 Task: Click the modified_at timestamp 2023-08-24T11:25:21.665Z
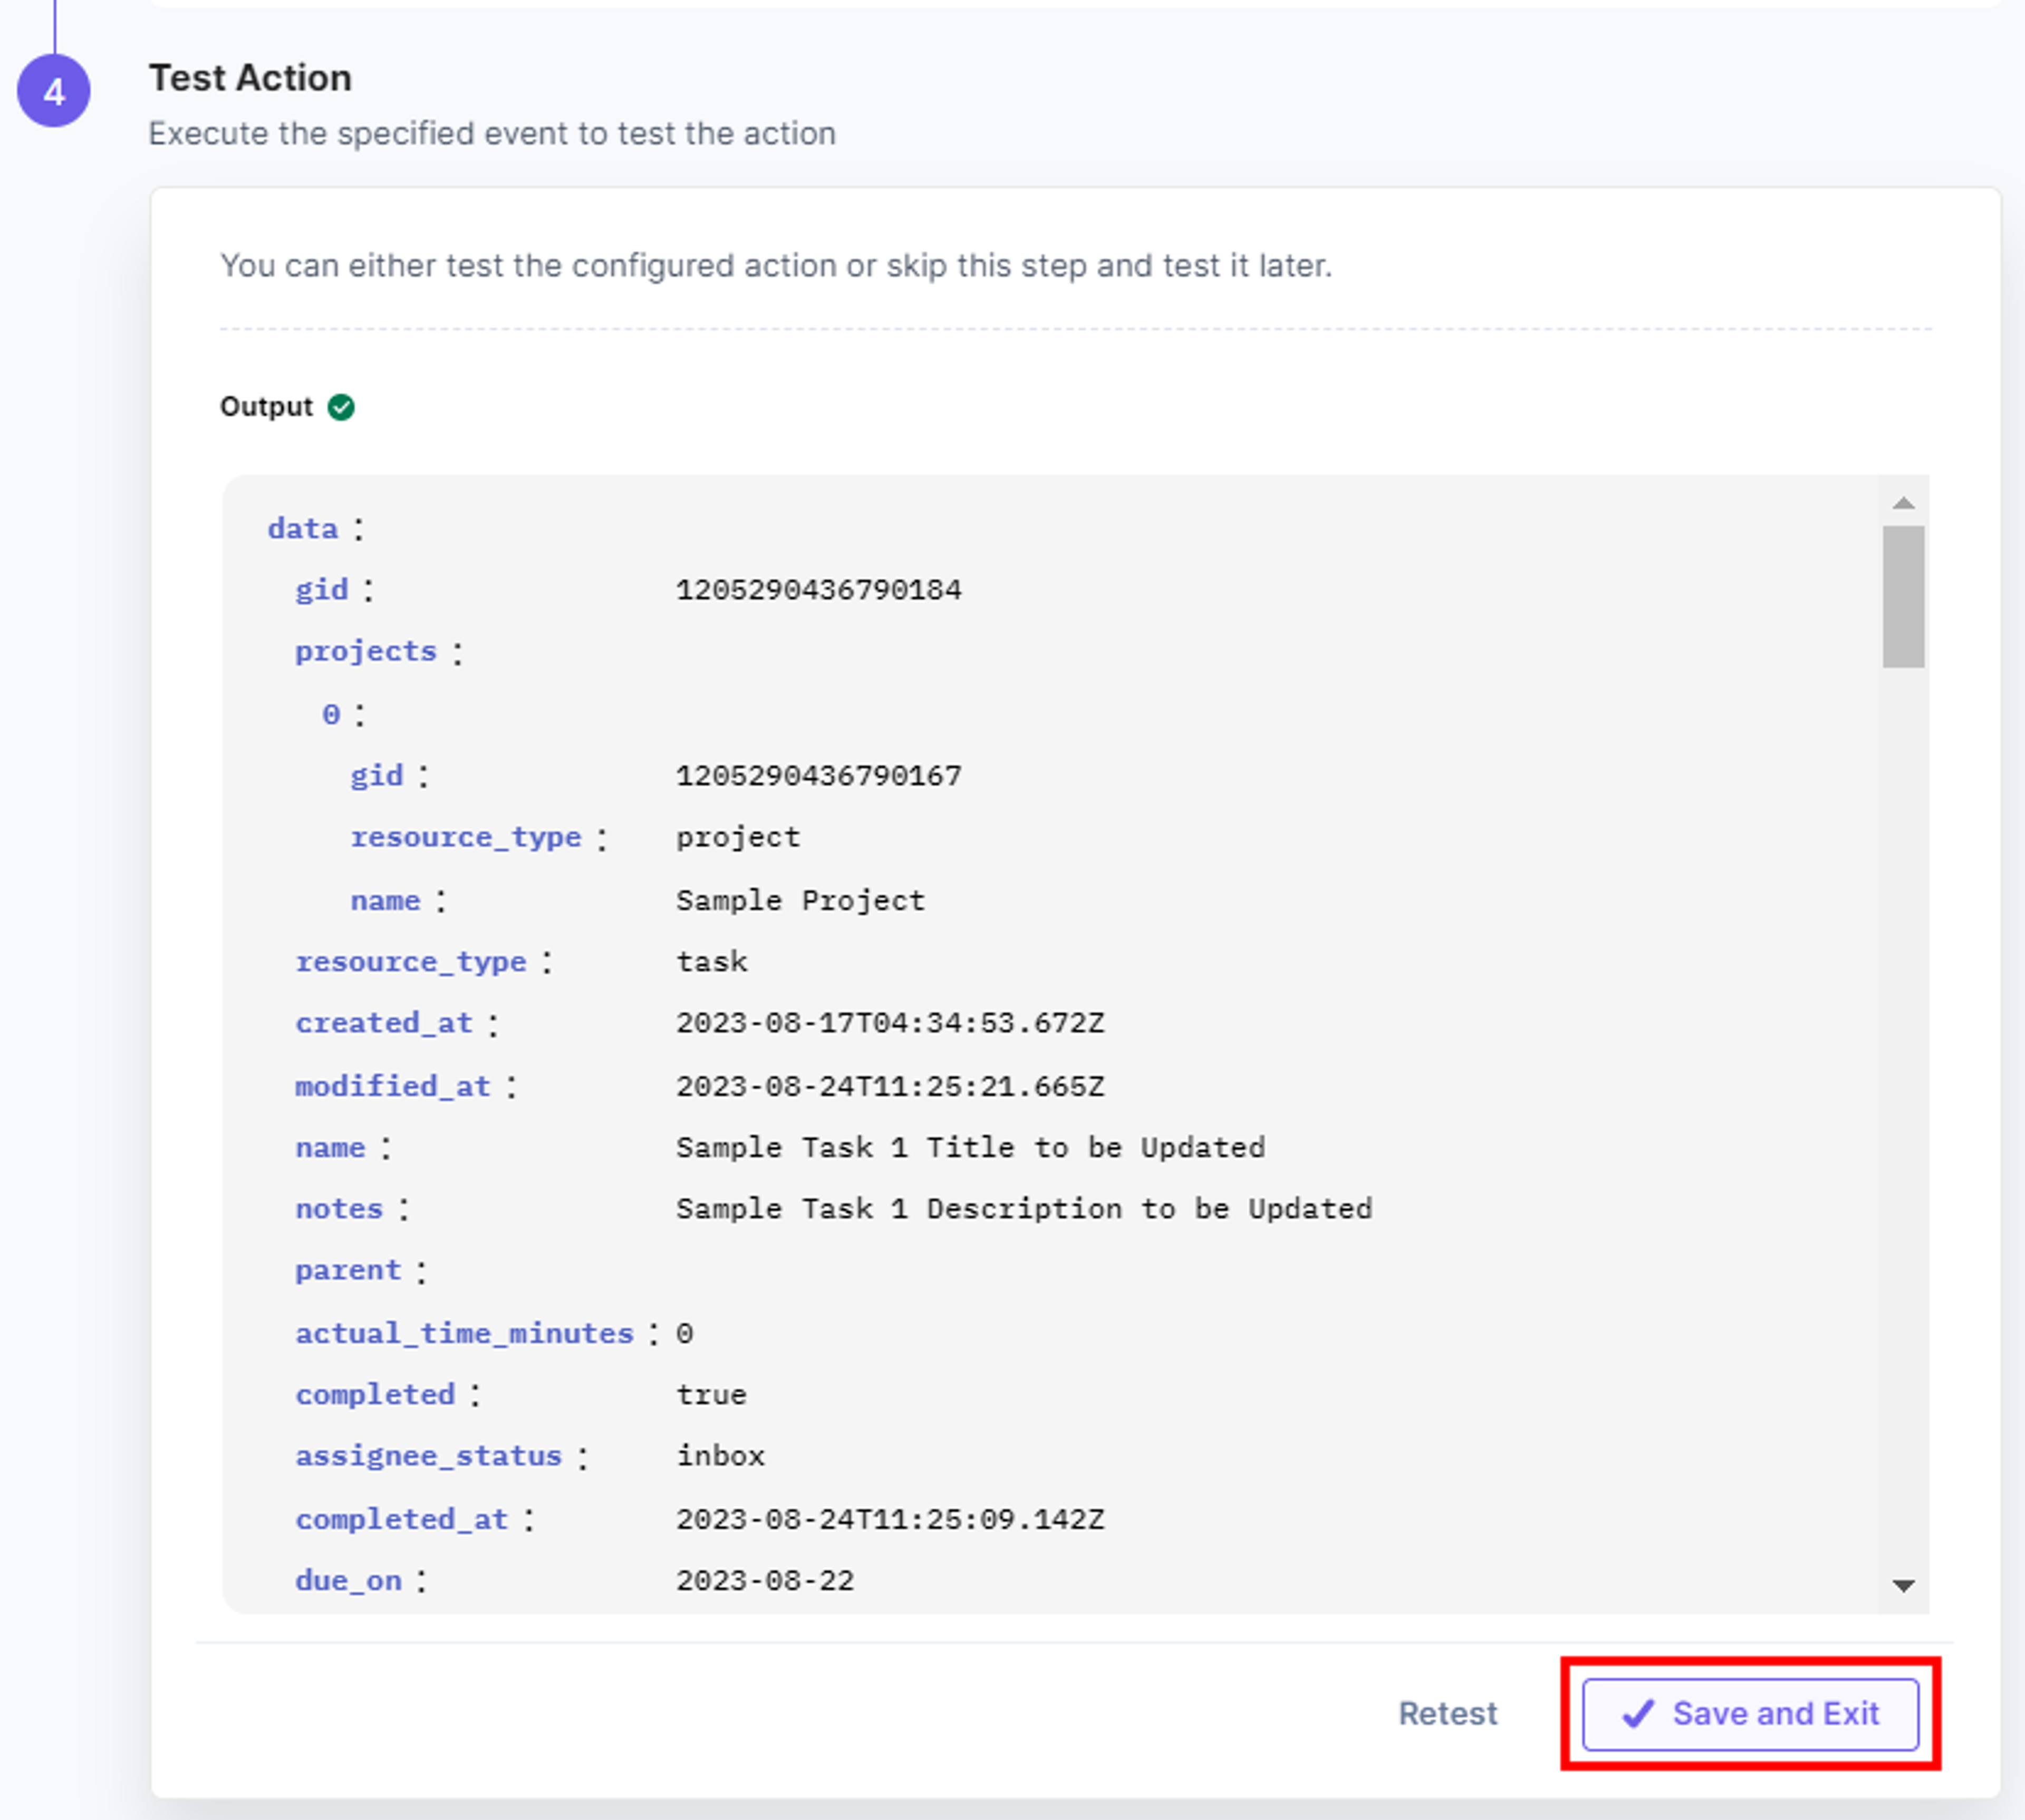point(891,1086)
